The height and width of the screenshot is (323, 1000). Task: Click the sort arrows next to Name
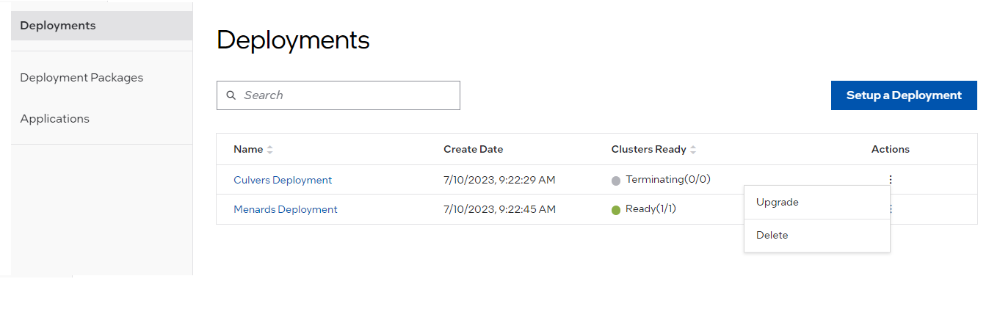[270, 150]
